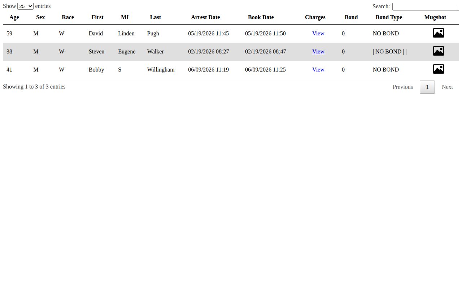Sort table by Arrest Date column

pos(205,17)
